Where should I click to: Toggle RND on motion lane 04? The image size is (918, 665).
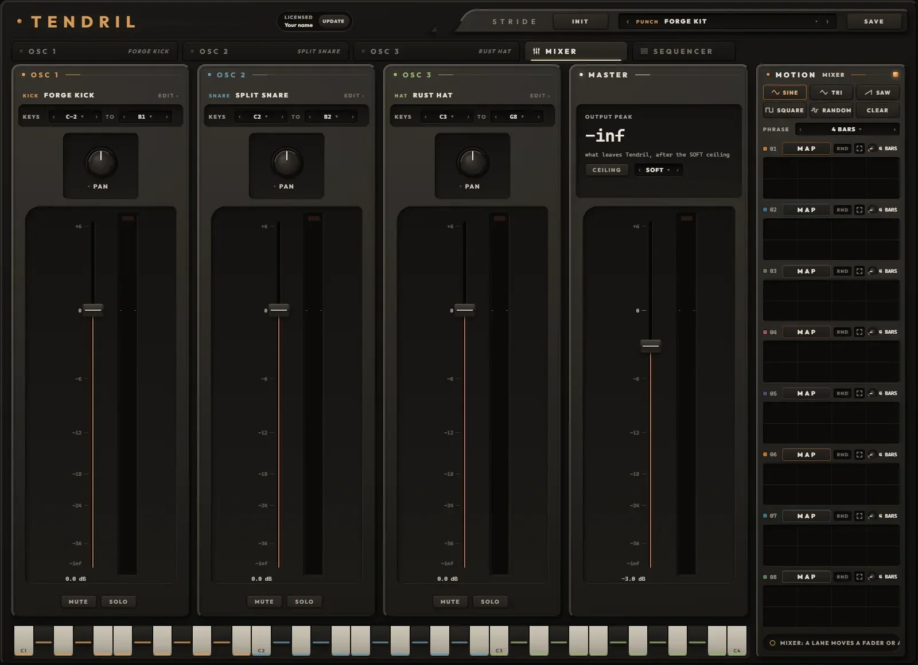[842, 332]
